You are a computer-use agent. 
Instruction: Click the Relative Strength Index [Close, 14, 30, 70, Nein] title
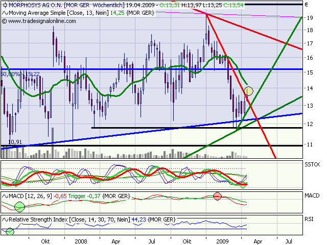tap(69, 219)
